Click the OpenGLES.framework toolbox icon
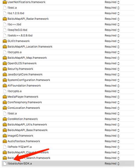 [x=5, y=64]
